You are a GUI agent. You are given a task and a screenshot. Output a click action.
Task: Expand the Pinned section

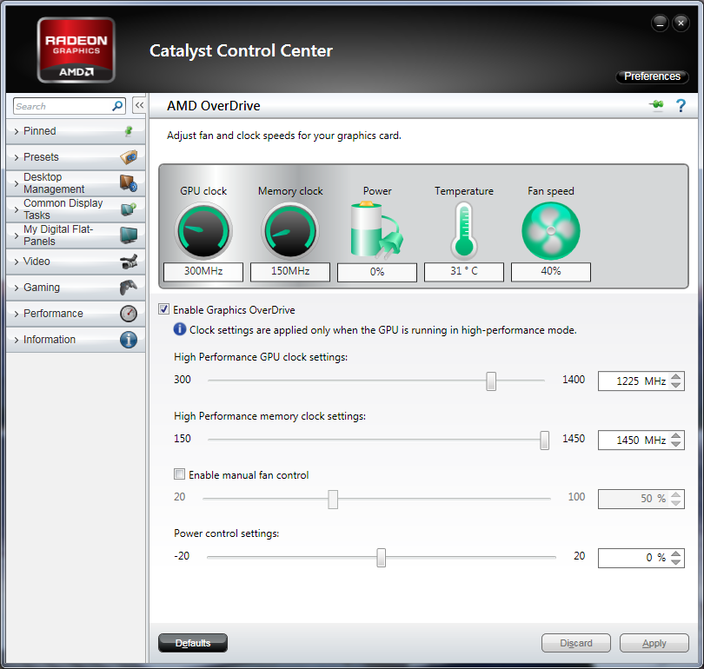(76, 131)
